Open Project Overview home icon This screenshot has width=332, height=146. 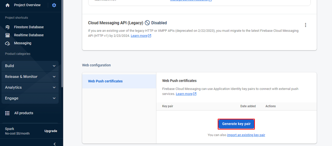coord(7,5)
